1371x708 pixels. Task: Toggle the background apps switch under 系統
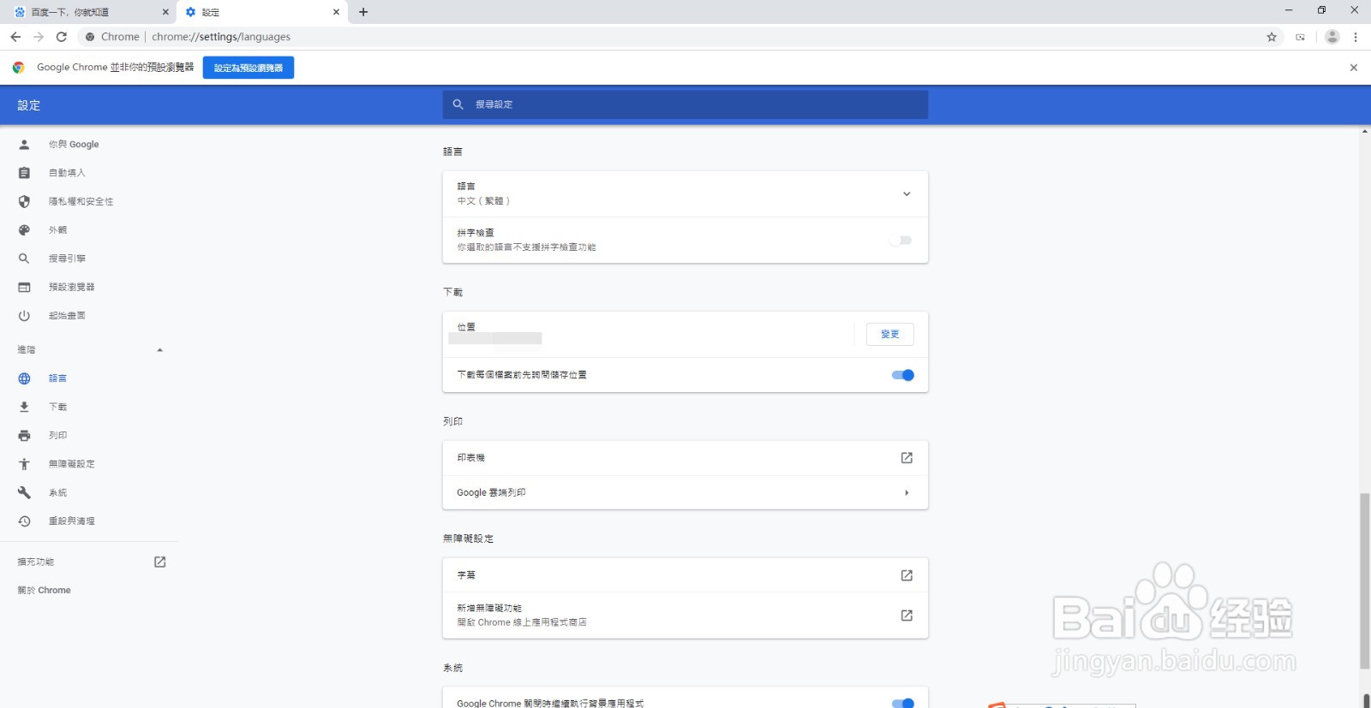pyautogui.click(x=903, y=703)
